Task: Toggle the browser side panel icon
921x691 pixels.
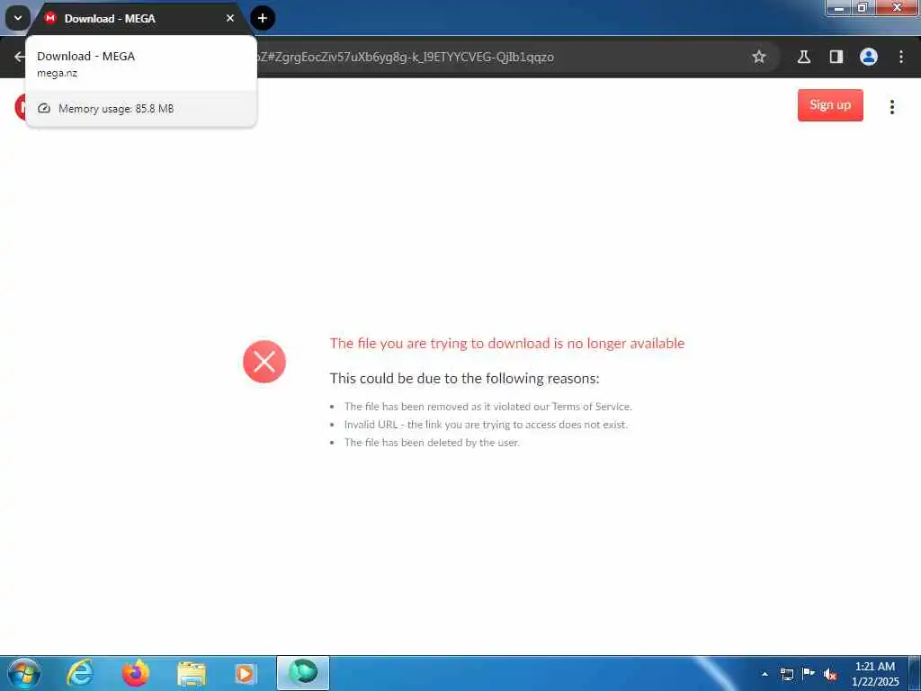Action: tap(836, 57)
